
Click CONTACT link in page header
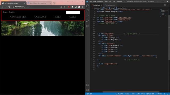click(40, 17)
